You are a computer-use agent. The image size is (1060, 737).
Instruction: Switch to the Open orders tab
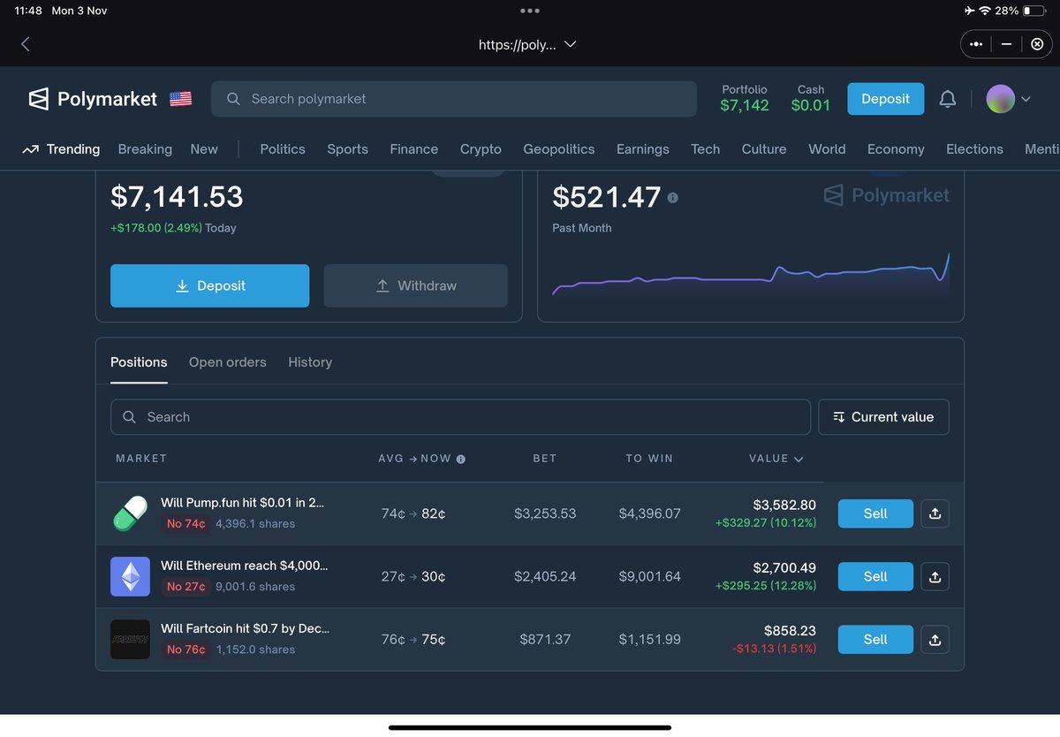[228, 362]
